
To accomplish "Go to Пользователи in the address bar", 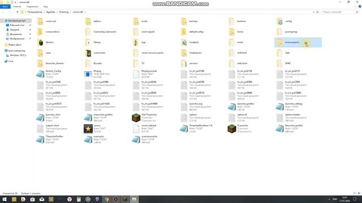I will click(35, 12).
